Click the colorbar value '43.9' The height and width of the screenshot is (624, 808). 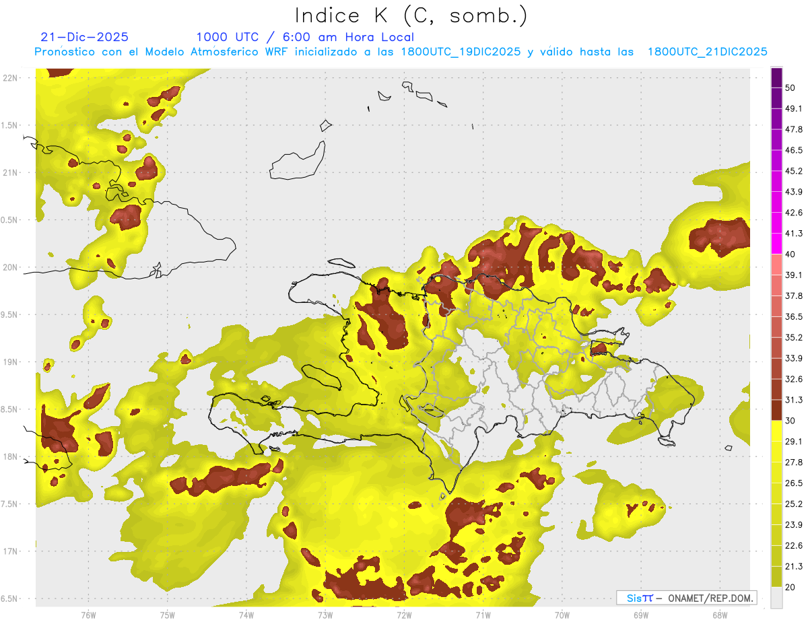click(795, 192)
